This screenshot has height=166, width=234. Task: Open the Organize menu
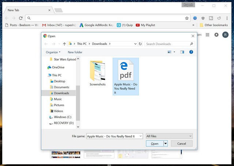click(53, 52)
